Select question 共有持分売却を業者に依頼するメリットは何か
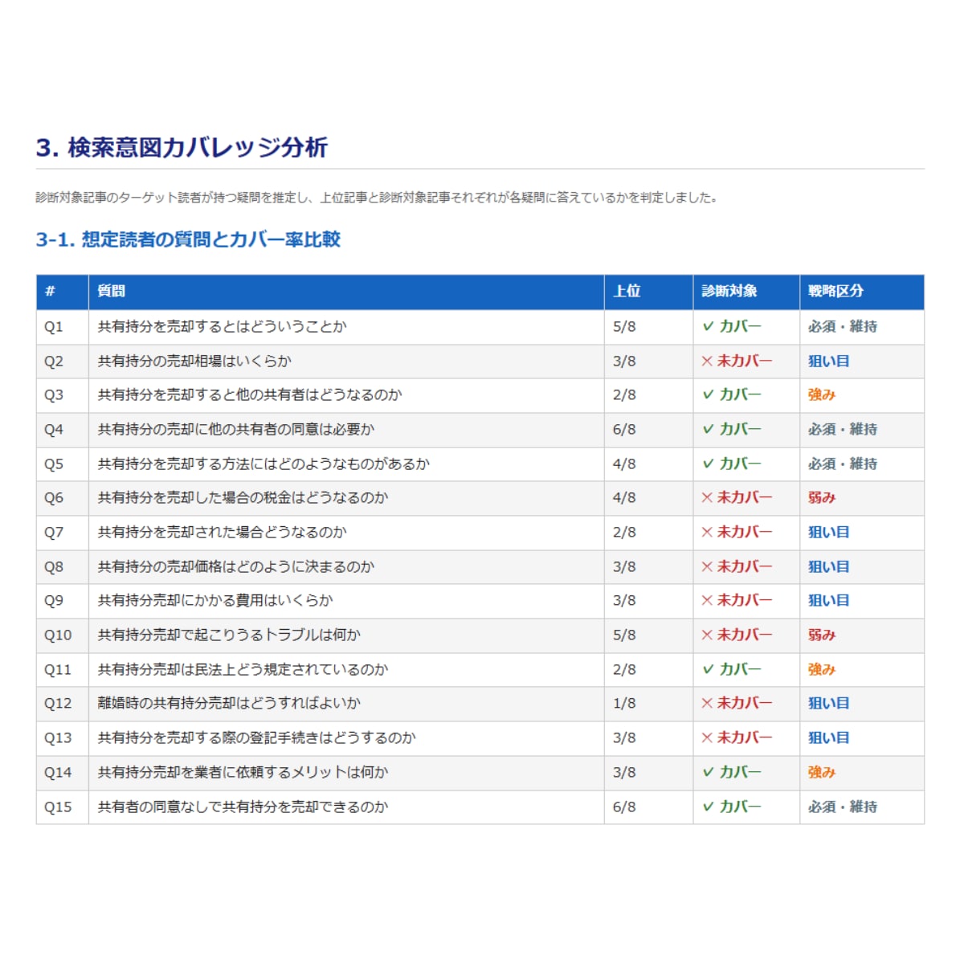This screenshot has height=964, width=964. click(x=243, y=773)
